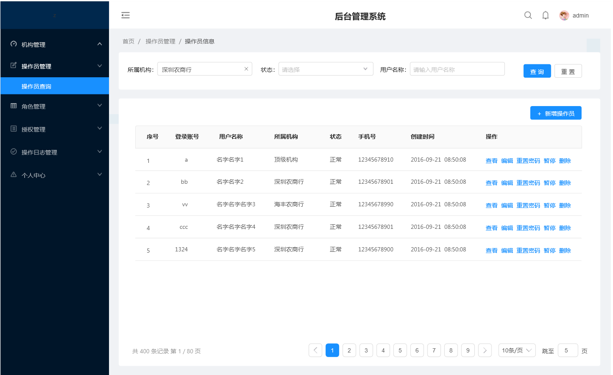Viewport: 613px width, 375px height.
Task: Click the 海丰农商行 cell
Action: point(289,204)
